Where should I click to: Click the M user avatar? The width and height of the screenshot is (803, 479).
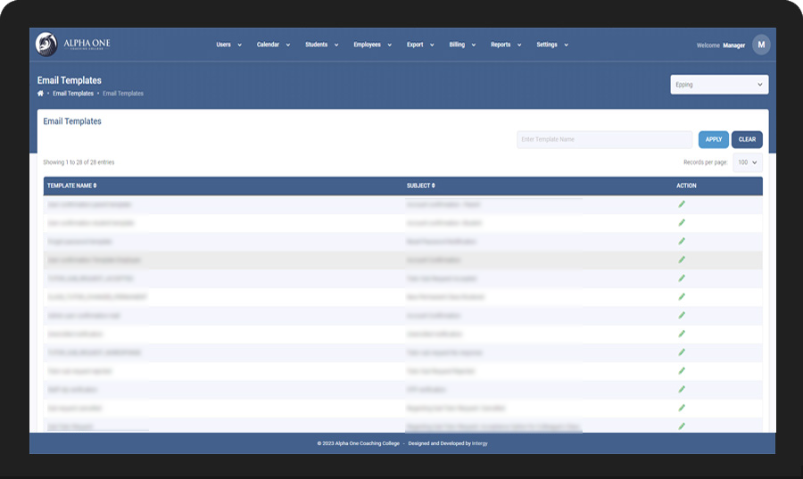tap(761, 45)
